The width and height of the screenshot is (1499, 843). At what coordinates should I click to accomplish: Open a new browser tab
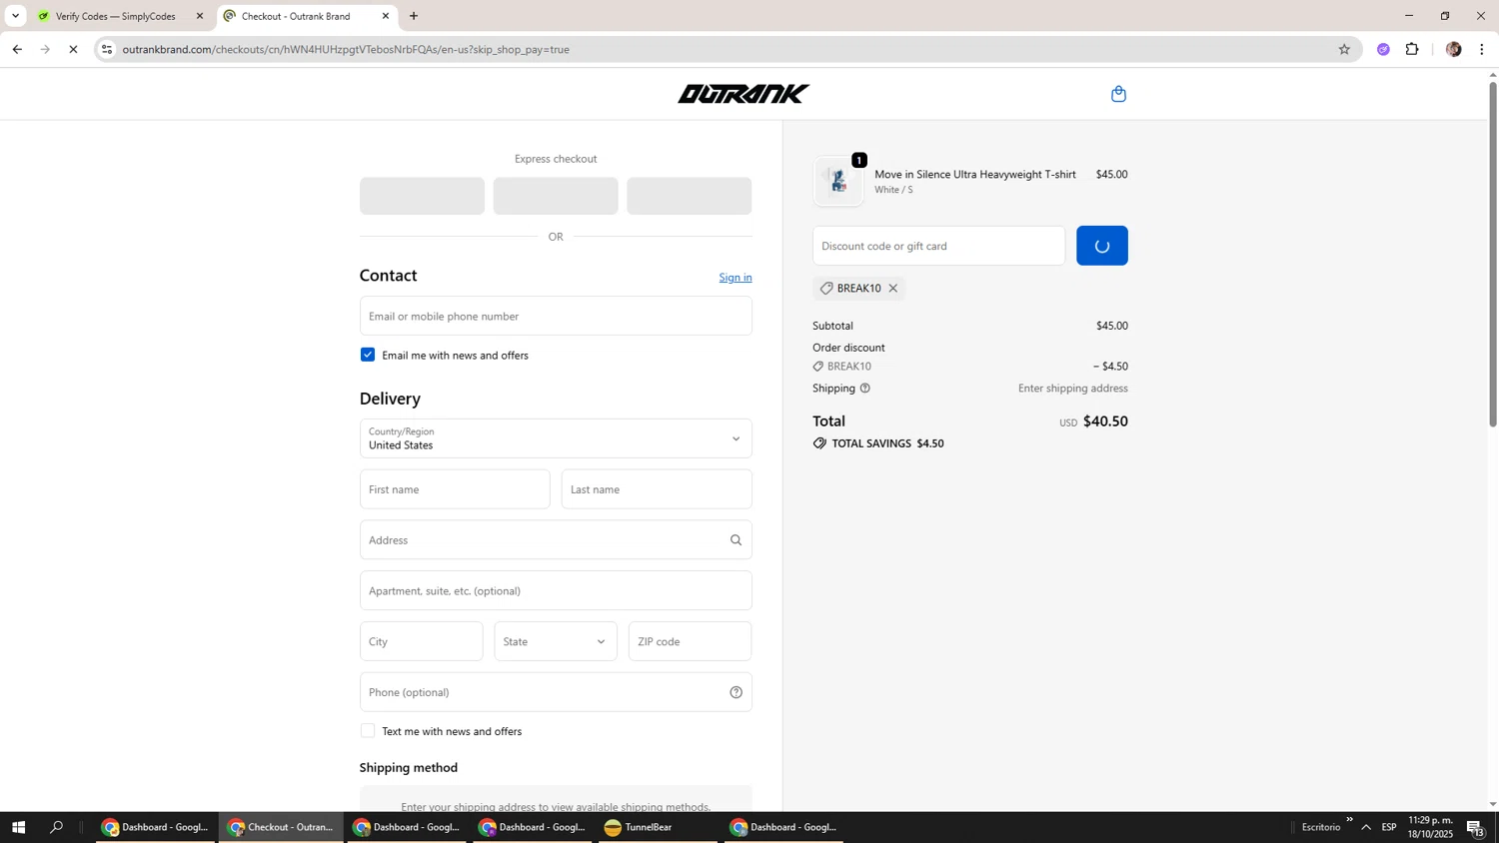[414, 16]
